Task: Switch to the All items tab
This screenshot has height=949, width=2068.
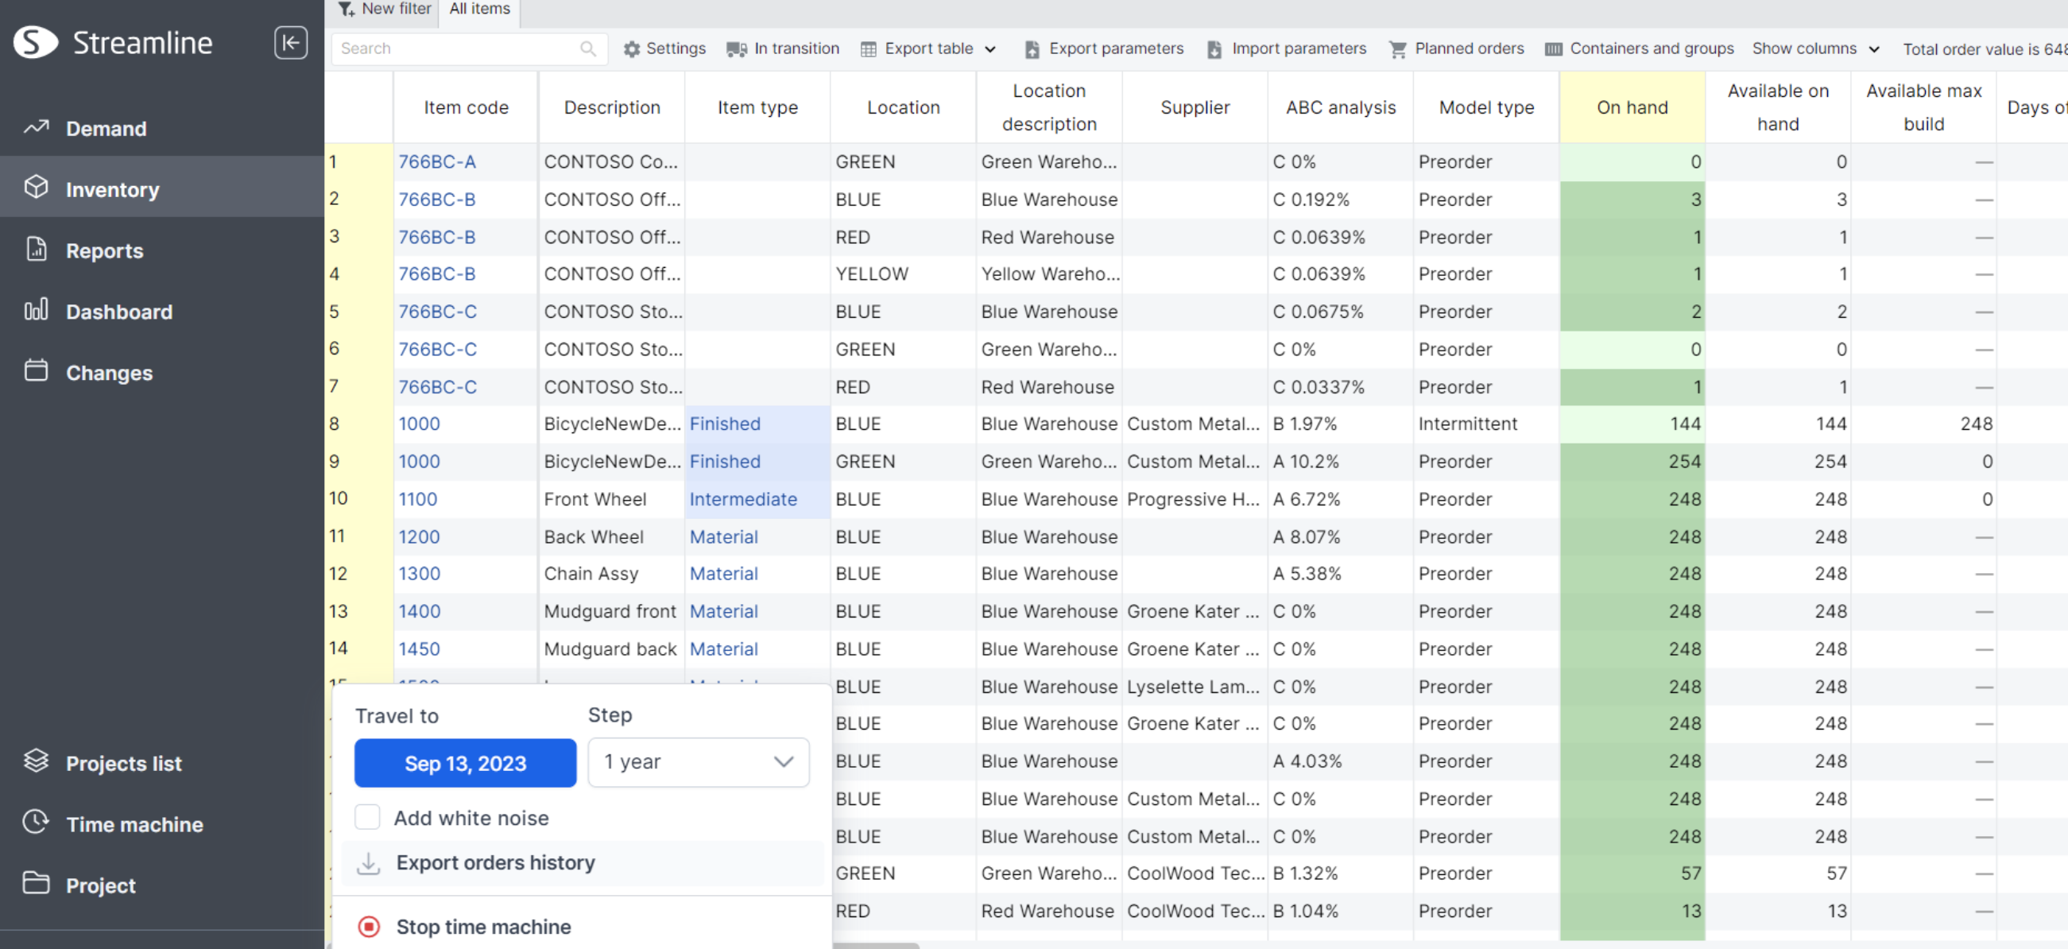Action: click(479, 9)
